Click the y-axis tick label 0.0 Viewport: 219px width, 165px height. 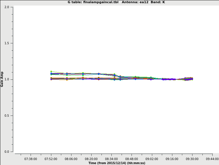click(7, 152)
